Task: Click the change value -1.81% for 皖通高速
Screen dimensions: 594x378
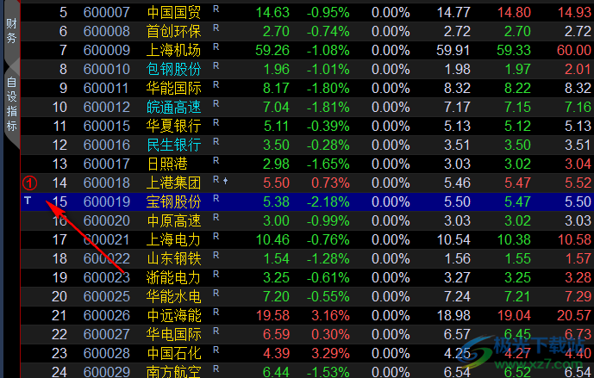Action: click(x=328, y=107)
